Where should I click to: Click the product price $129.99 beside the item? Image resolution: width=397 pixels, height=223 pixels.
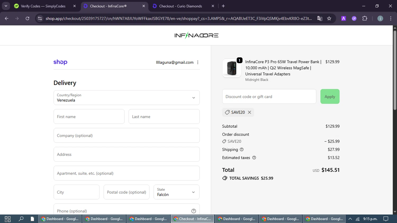pyautogui.click(x=332, y=62)
